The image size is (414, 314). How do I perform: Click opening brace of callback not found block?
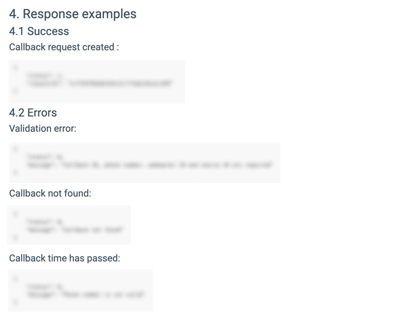tap(15, 213)
